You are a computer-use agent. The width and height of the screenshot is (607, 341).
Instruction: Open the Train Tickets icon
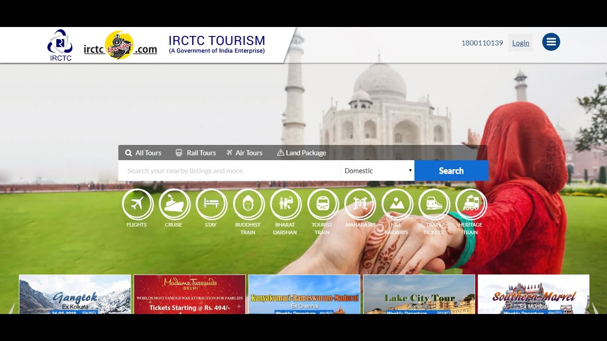pos(434,205)
